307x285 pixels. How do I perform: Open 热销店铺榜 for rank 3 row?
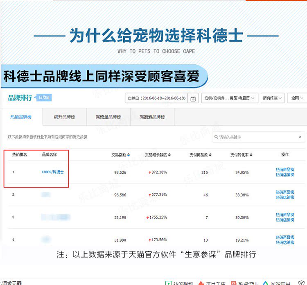tap(285, 220)
